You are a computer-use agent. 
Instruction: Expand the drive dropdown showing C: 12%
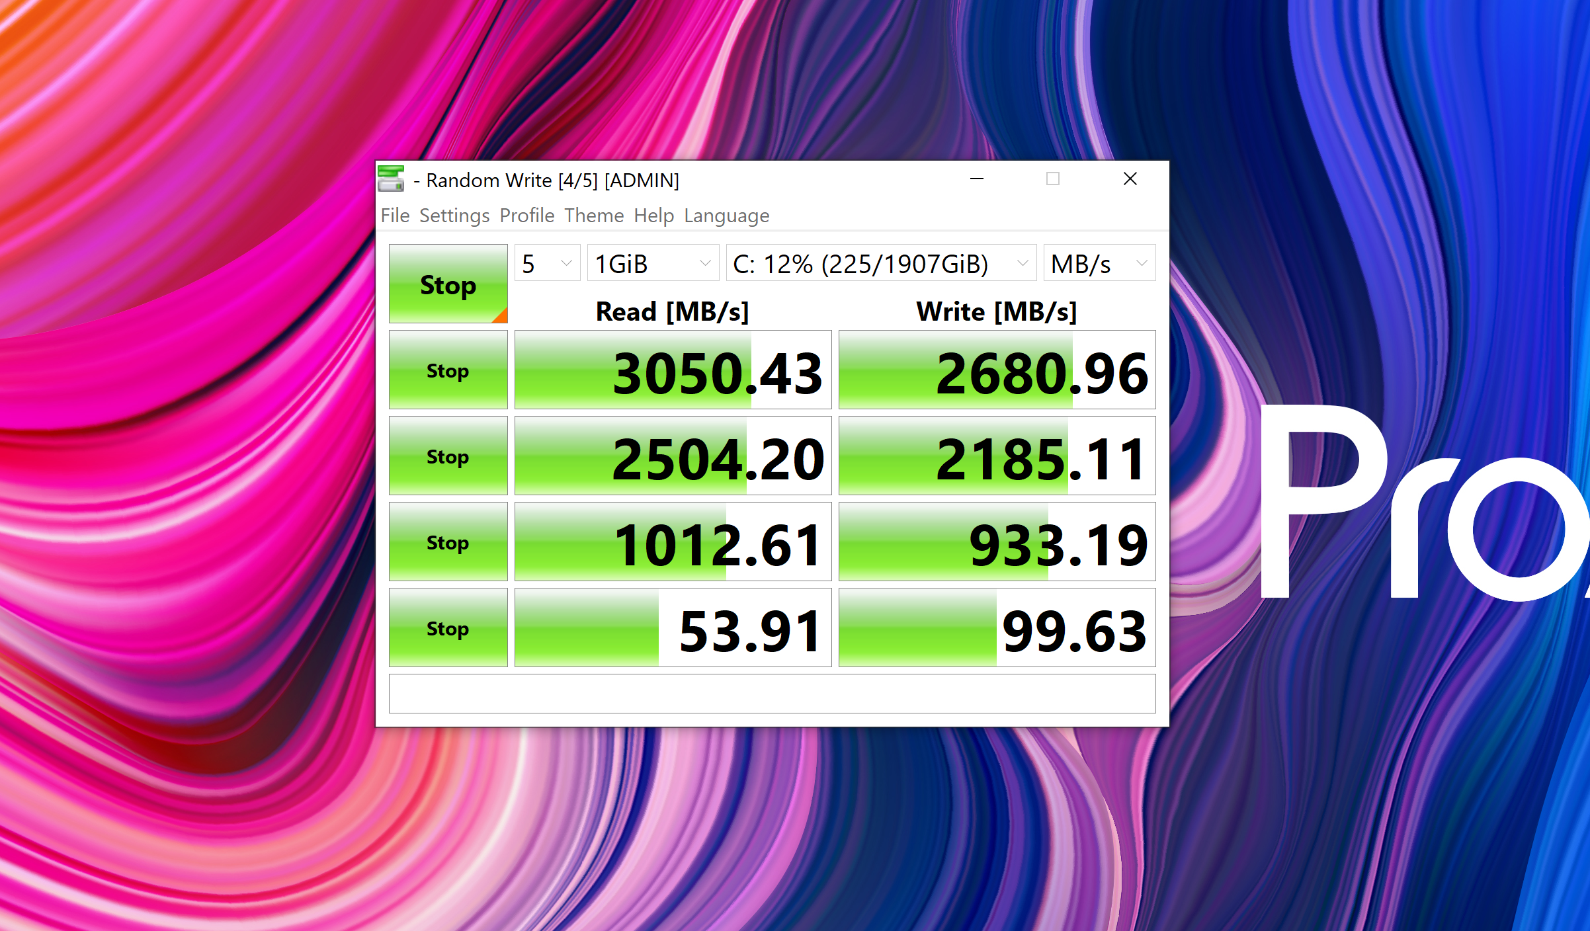881,263
